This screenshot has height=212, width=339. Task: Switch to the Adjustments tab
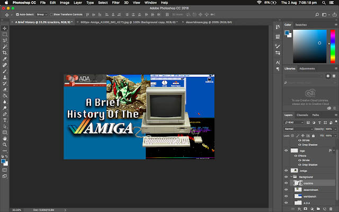[x=307, y=68]
